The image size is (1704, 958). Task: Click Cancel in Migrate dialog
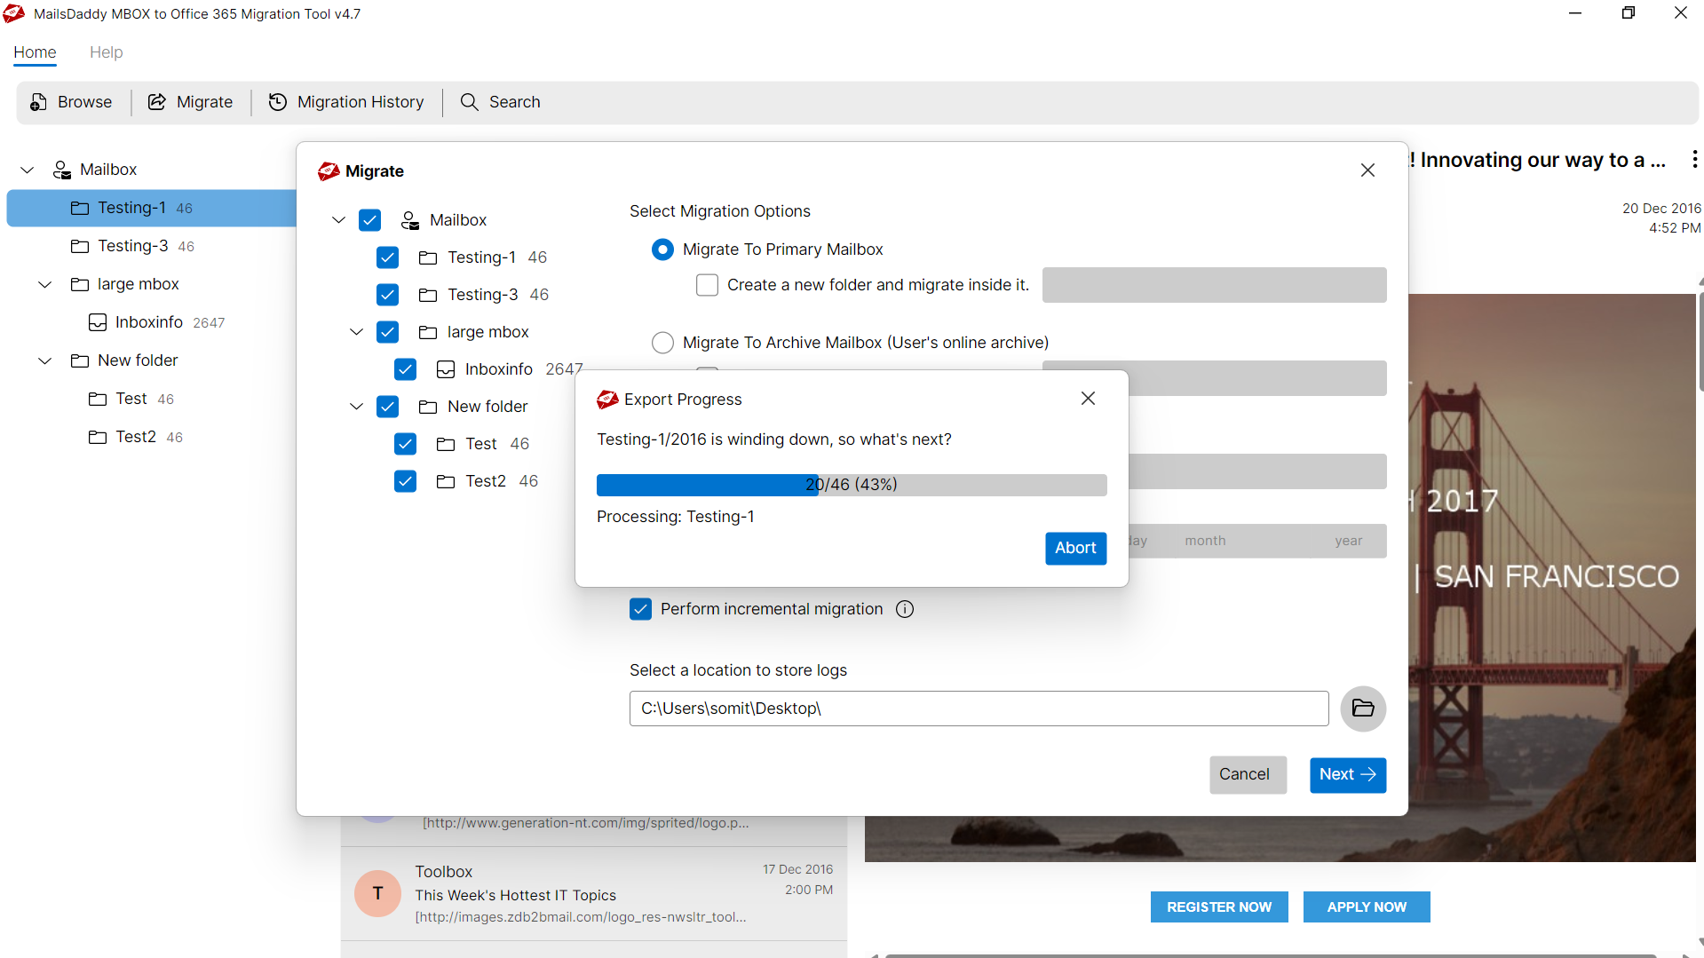pos(1248,774)
